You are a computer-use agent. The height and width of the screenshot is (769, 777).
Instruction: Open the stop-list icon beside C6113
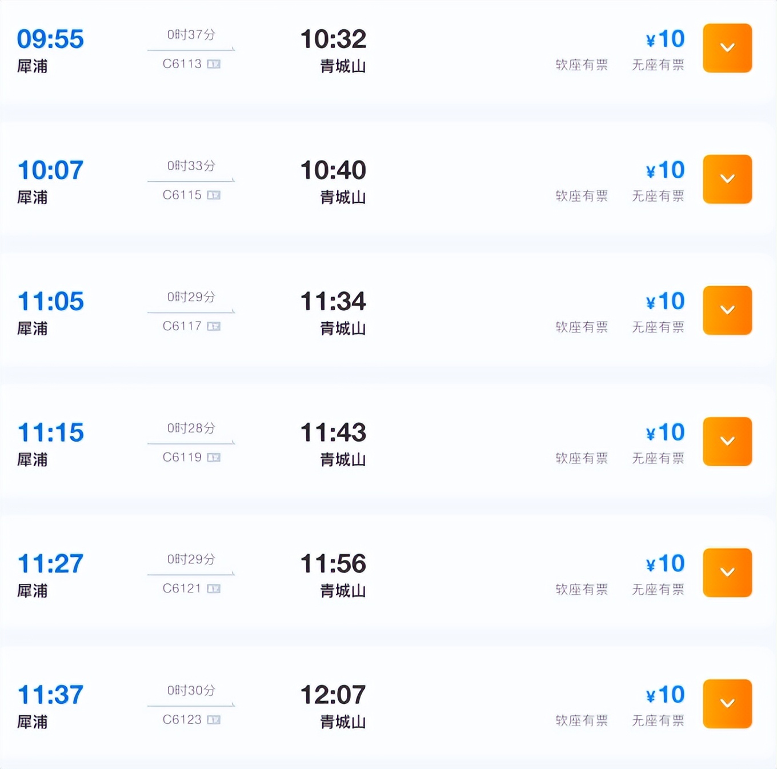pyautogui.click(x=214, y=64)
